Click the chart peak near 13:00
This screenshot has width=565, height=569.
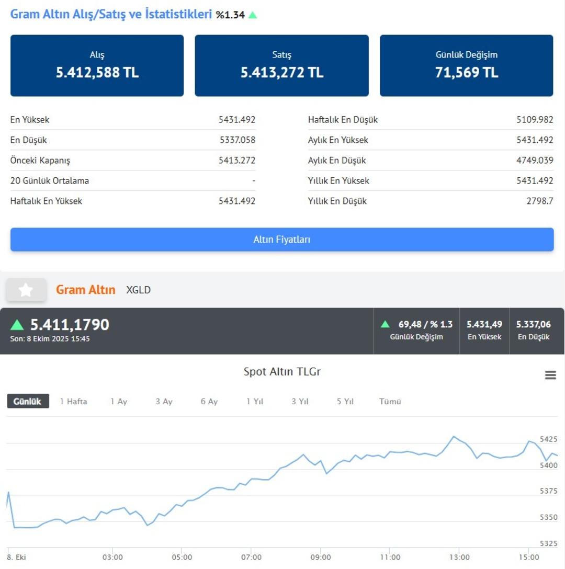(x=454, y=436)
